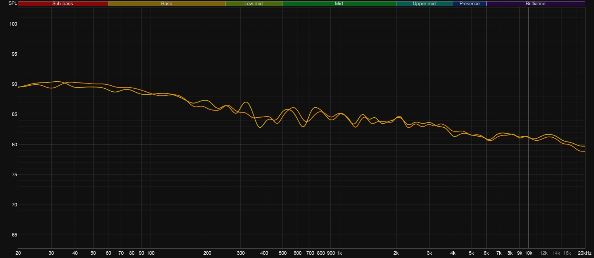The width and height of the screenshot is (594, 258).
Task: Select the Presence band label
Action: 470,4
